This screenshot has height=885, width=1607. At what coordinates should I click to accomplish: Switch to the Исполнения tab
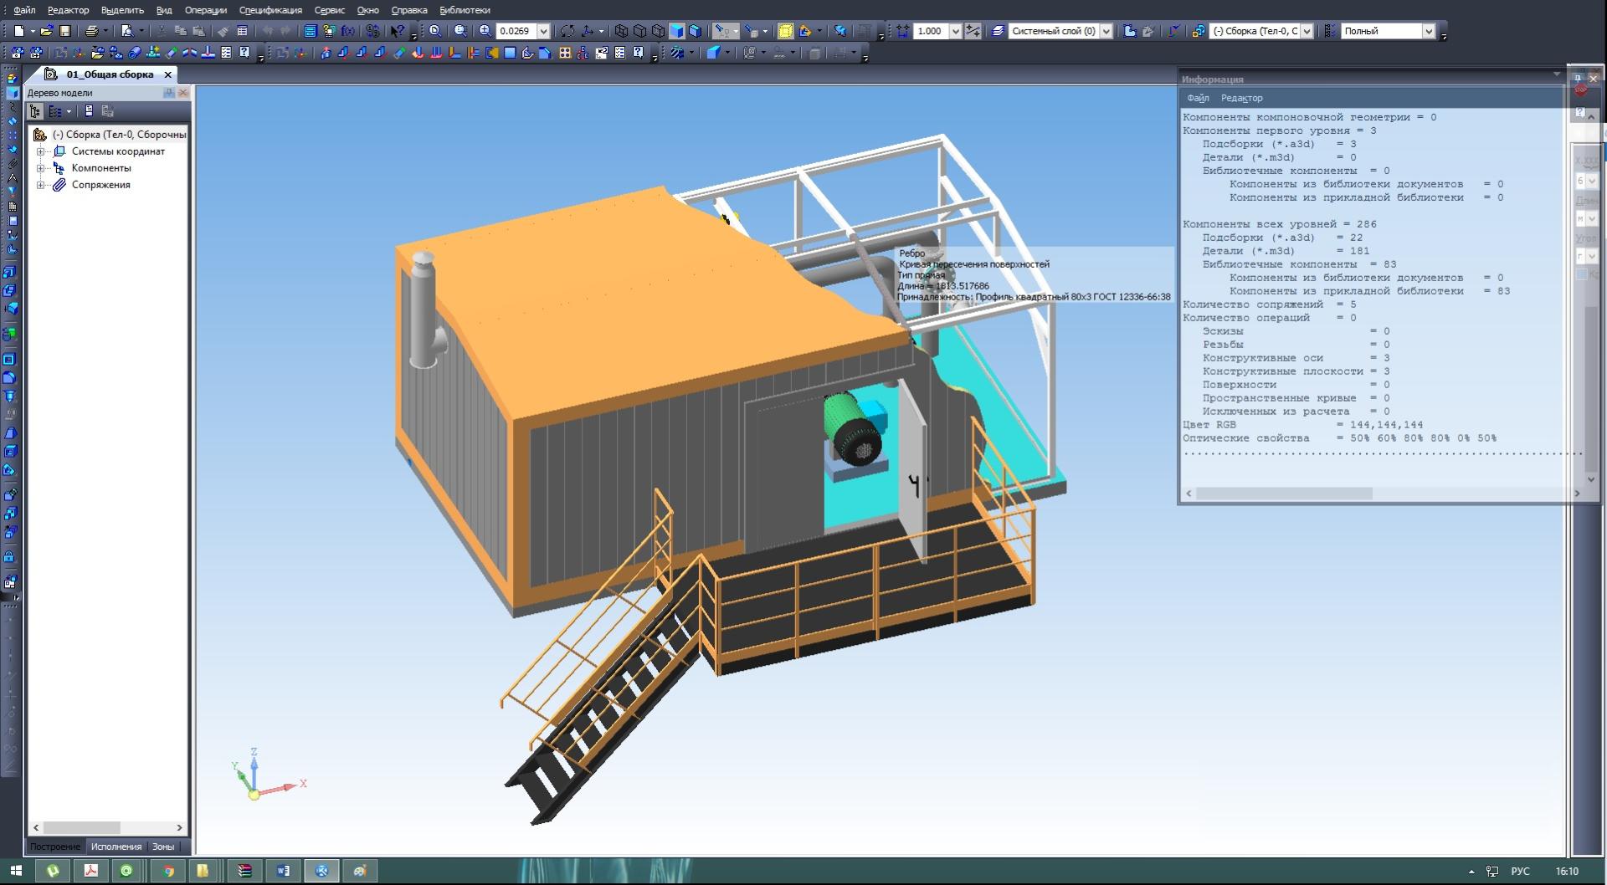116,847
